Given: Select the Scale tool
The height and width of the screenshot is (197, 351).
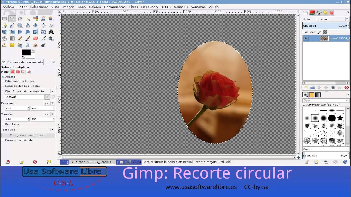Looking at the screenshot, I should (12, 32).
